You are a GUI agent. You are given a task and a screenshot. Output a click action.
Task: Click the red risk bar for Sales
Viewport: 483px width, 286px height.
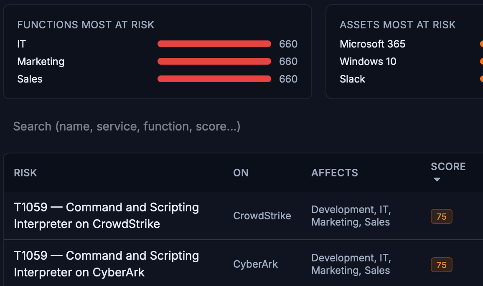[214, 79]
